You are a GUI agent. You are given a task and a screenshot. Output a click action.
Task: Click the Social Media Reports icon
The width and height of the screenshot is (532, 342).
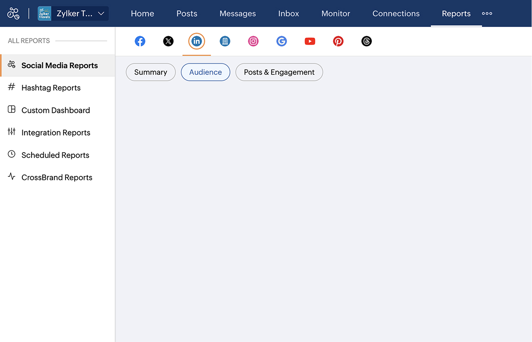pos(12,65)
